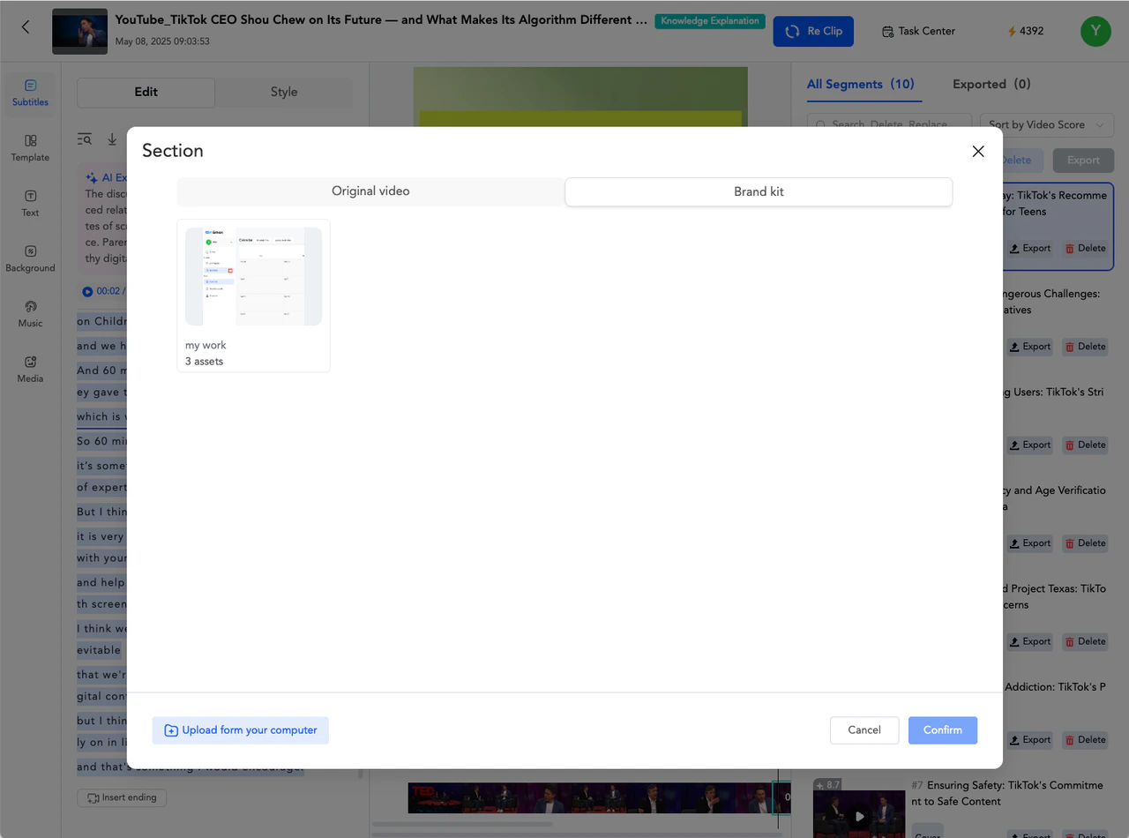Click the subtitle download arrow icon

112,139
